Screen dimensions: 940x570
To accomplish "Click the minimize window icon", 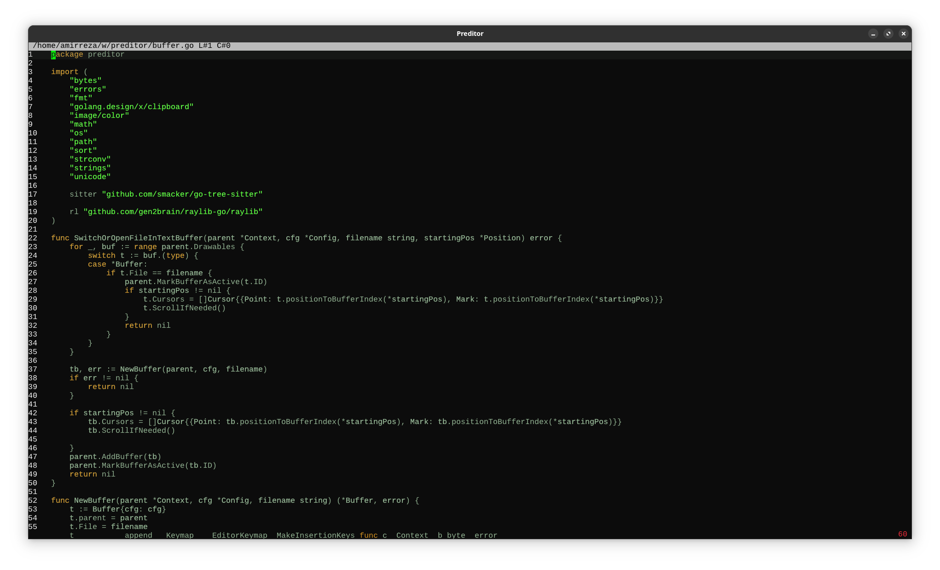I will click(x=873, y=34).
